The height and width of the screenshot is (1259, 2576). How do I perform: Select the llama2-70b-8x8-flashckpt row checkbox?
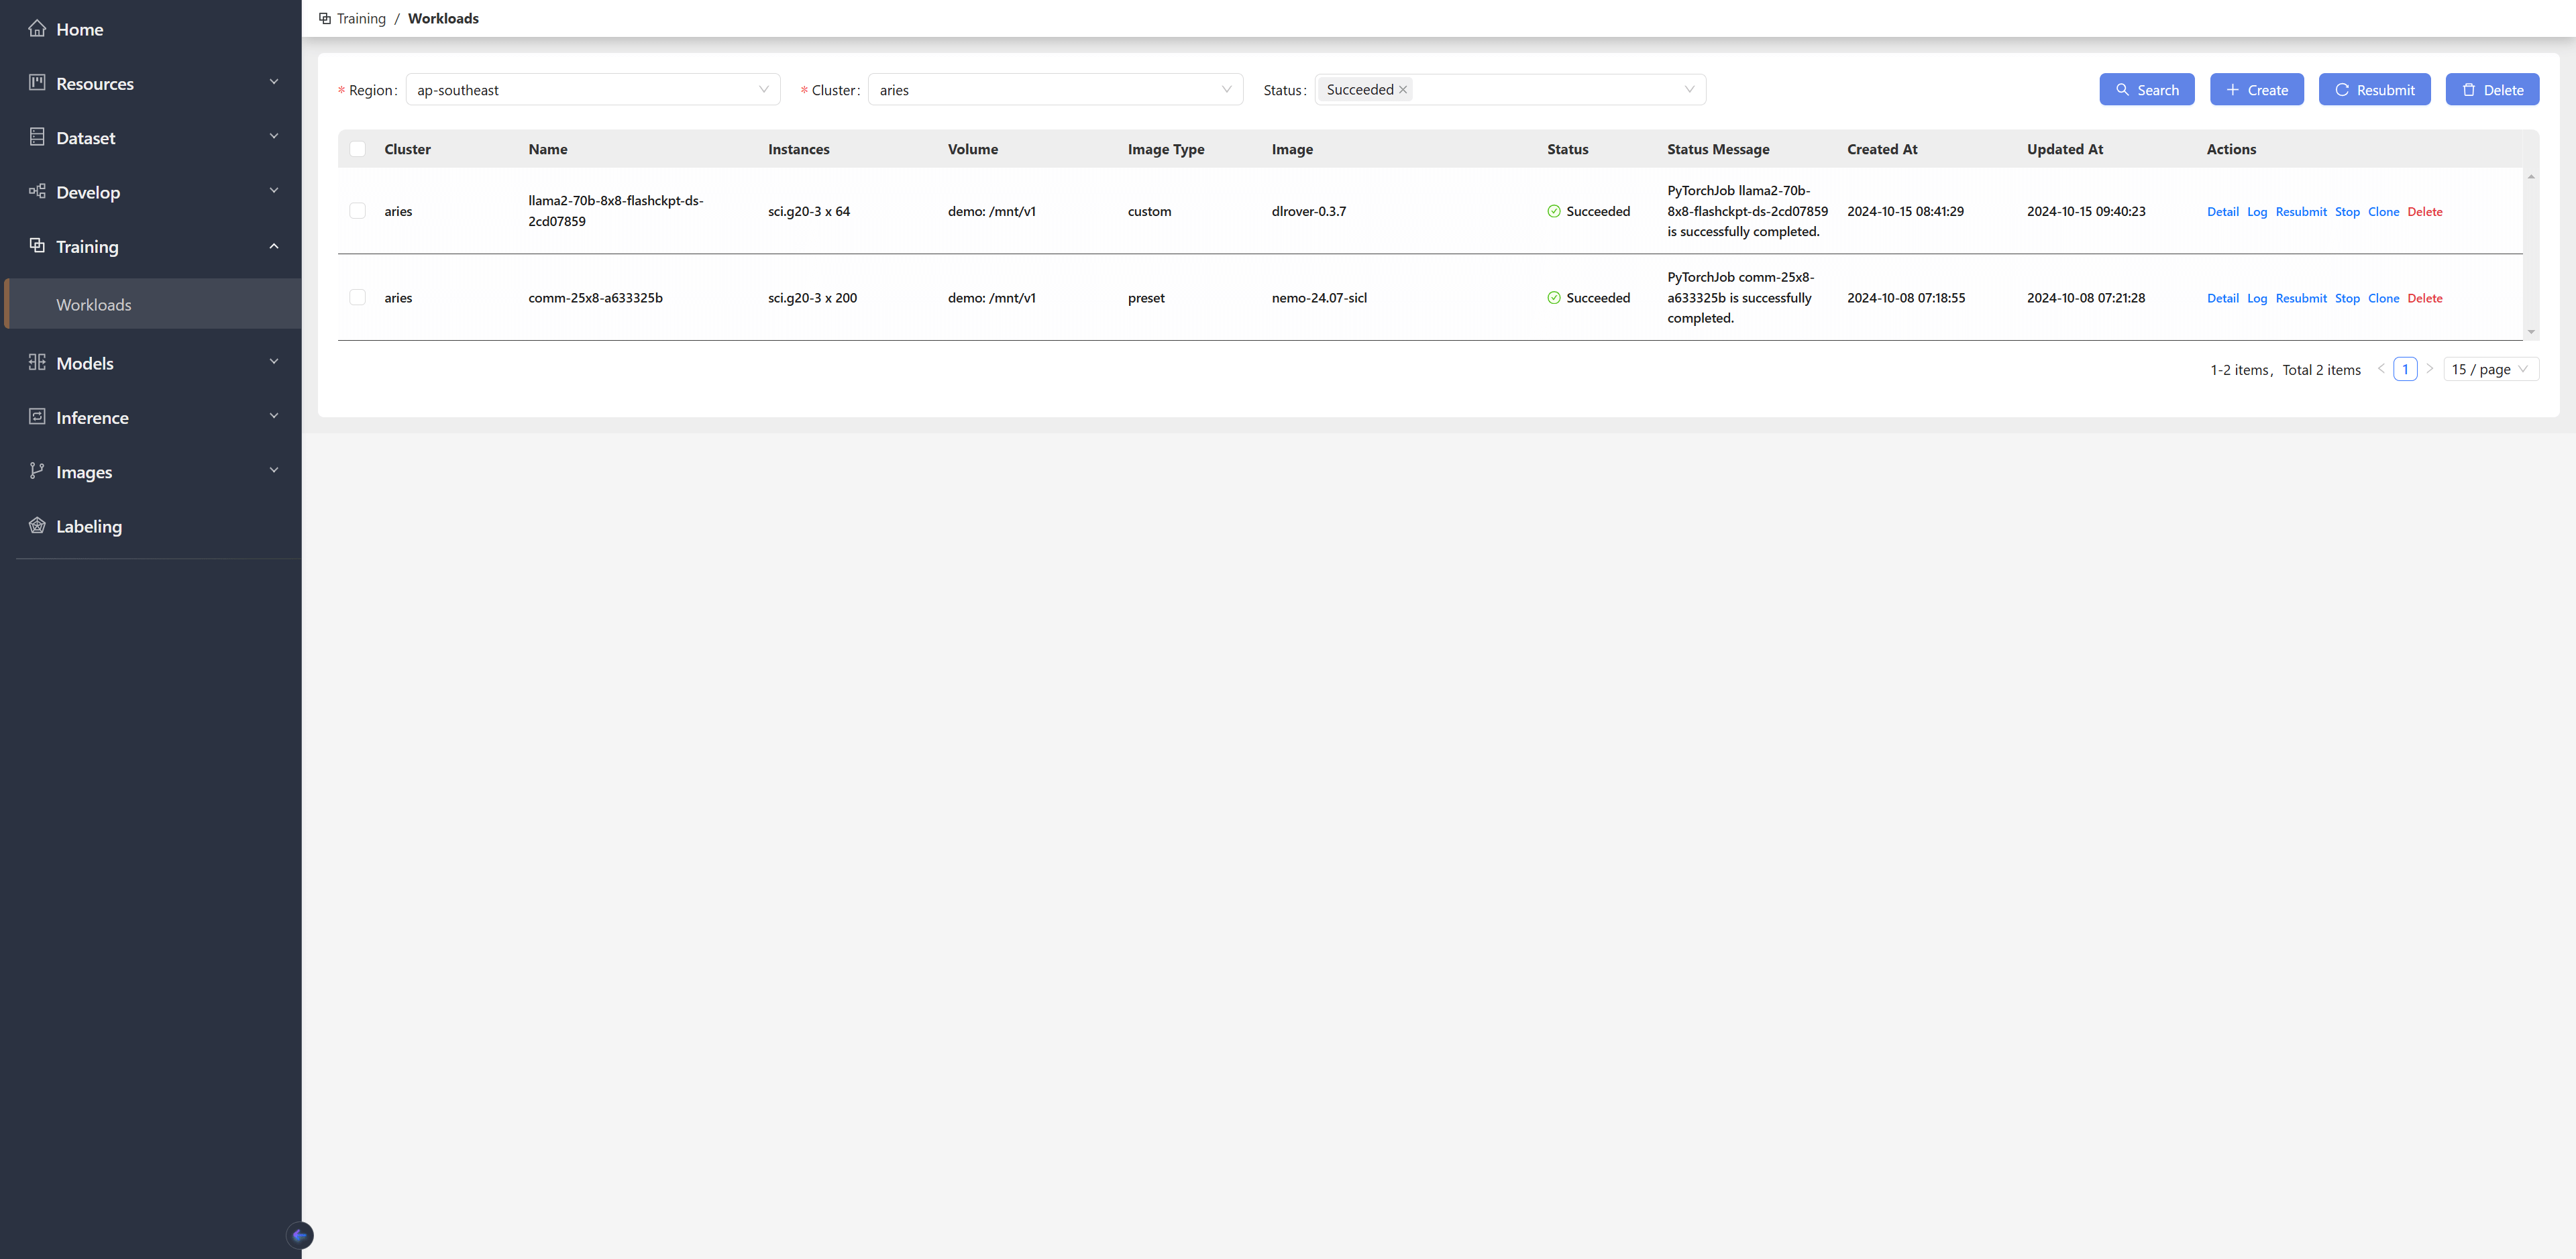click(357, 211)
